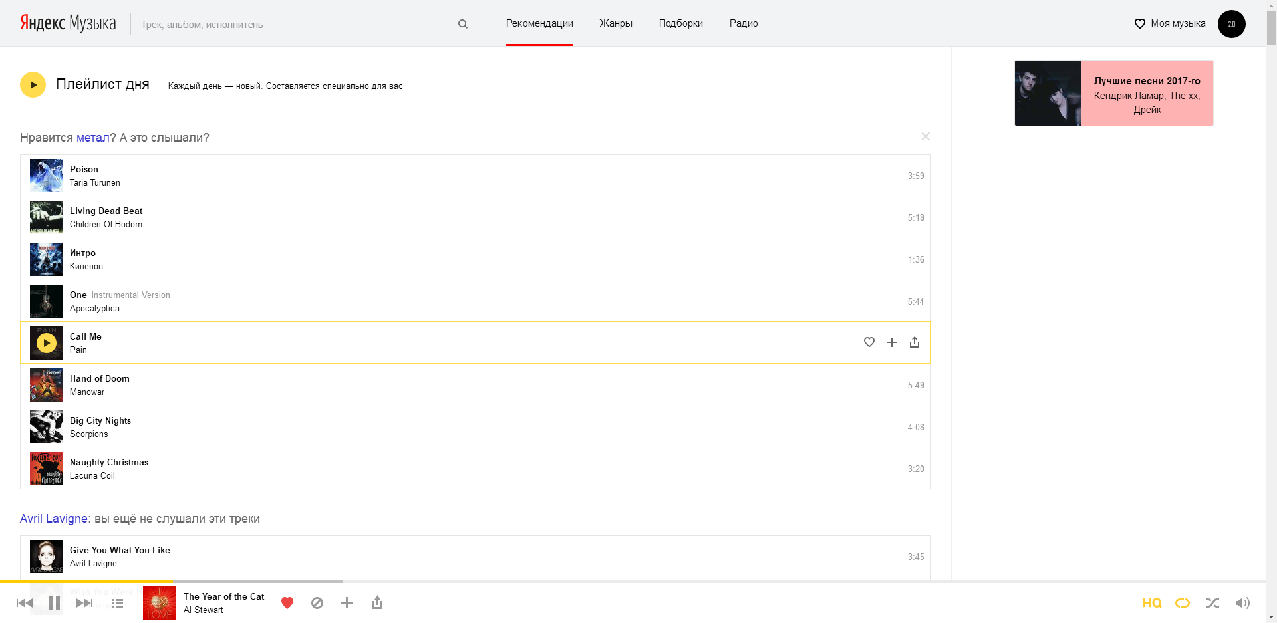Open the Радио tab
The height and width of the screenshot is (623, 1277).
744,23
